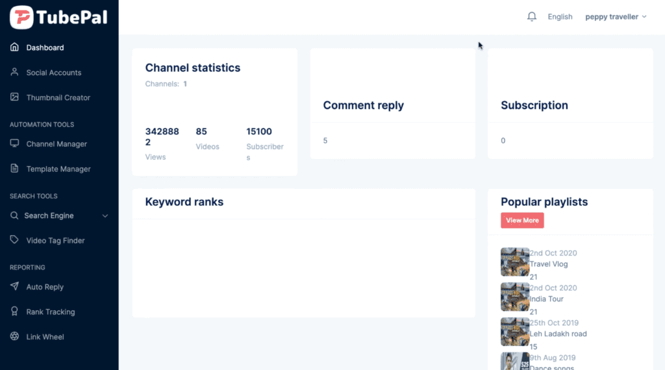Open Template Manager
Screen dimensions: 665x370
point(58,169)
